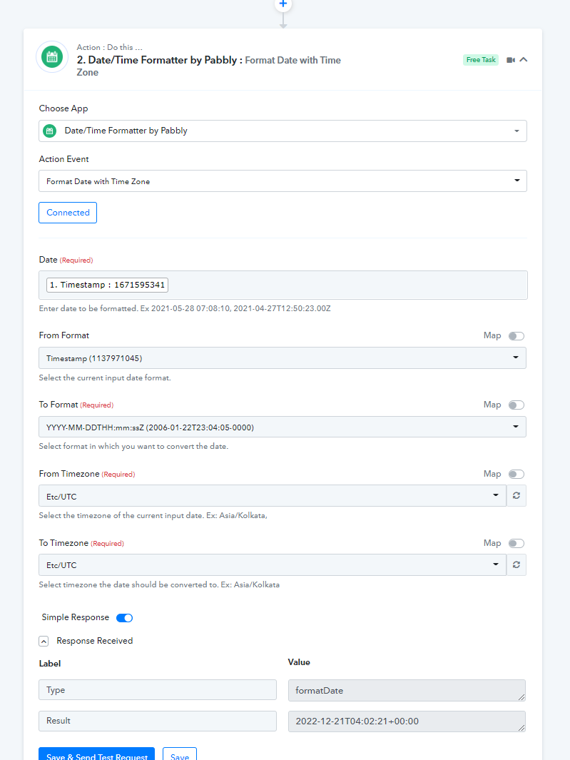Click the Free Task badge
Viewport: 570px width, 760px height.
481,60
